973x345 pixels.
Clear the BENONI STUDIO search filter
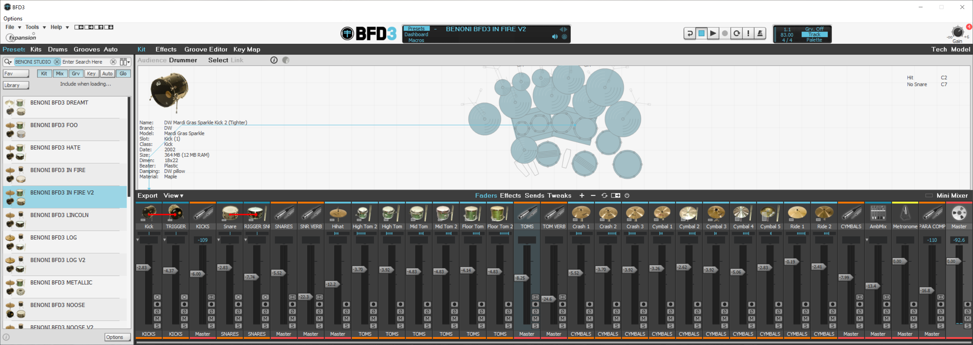click(x=57, y=61)
